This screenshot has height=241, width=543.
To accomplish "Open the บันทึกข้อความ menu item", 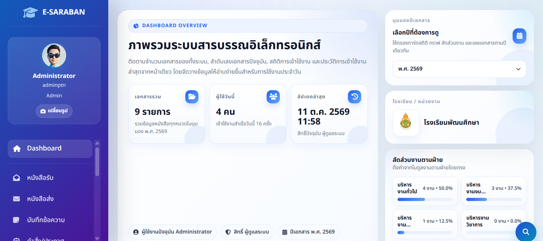I will (x=50, y=220).
